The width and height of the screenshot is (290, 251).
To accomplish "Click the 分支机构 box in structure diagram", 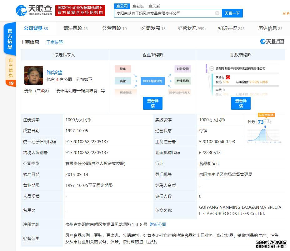I will [182, 81].
